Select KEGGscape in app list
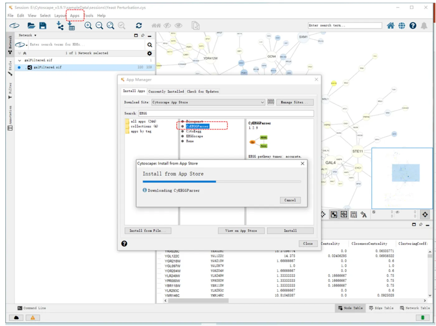 click(x=194, y=136)
